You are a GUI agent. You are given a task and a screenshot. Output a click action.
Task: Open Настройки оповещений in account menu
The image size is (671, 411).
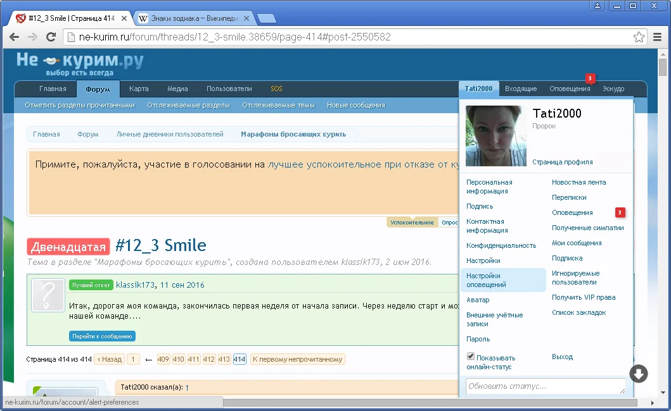pyautogui.click(x=503, y=280)
